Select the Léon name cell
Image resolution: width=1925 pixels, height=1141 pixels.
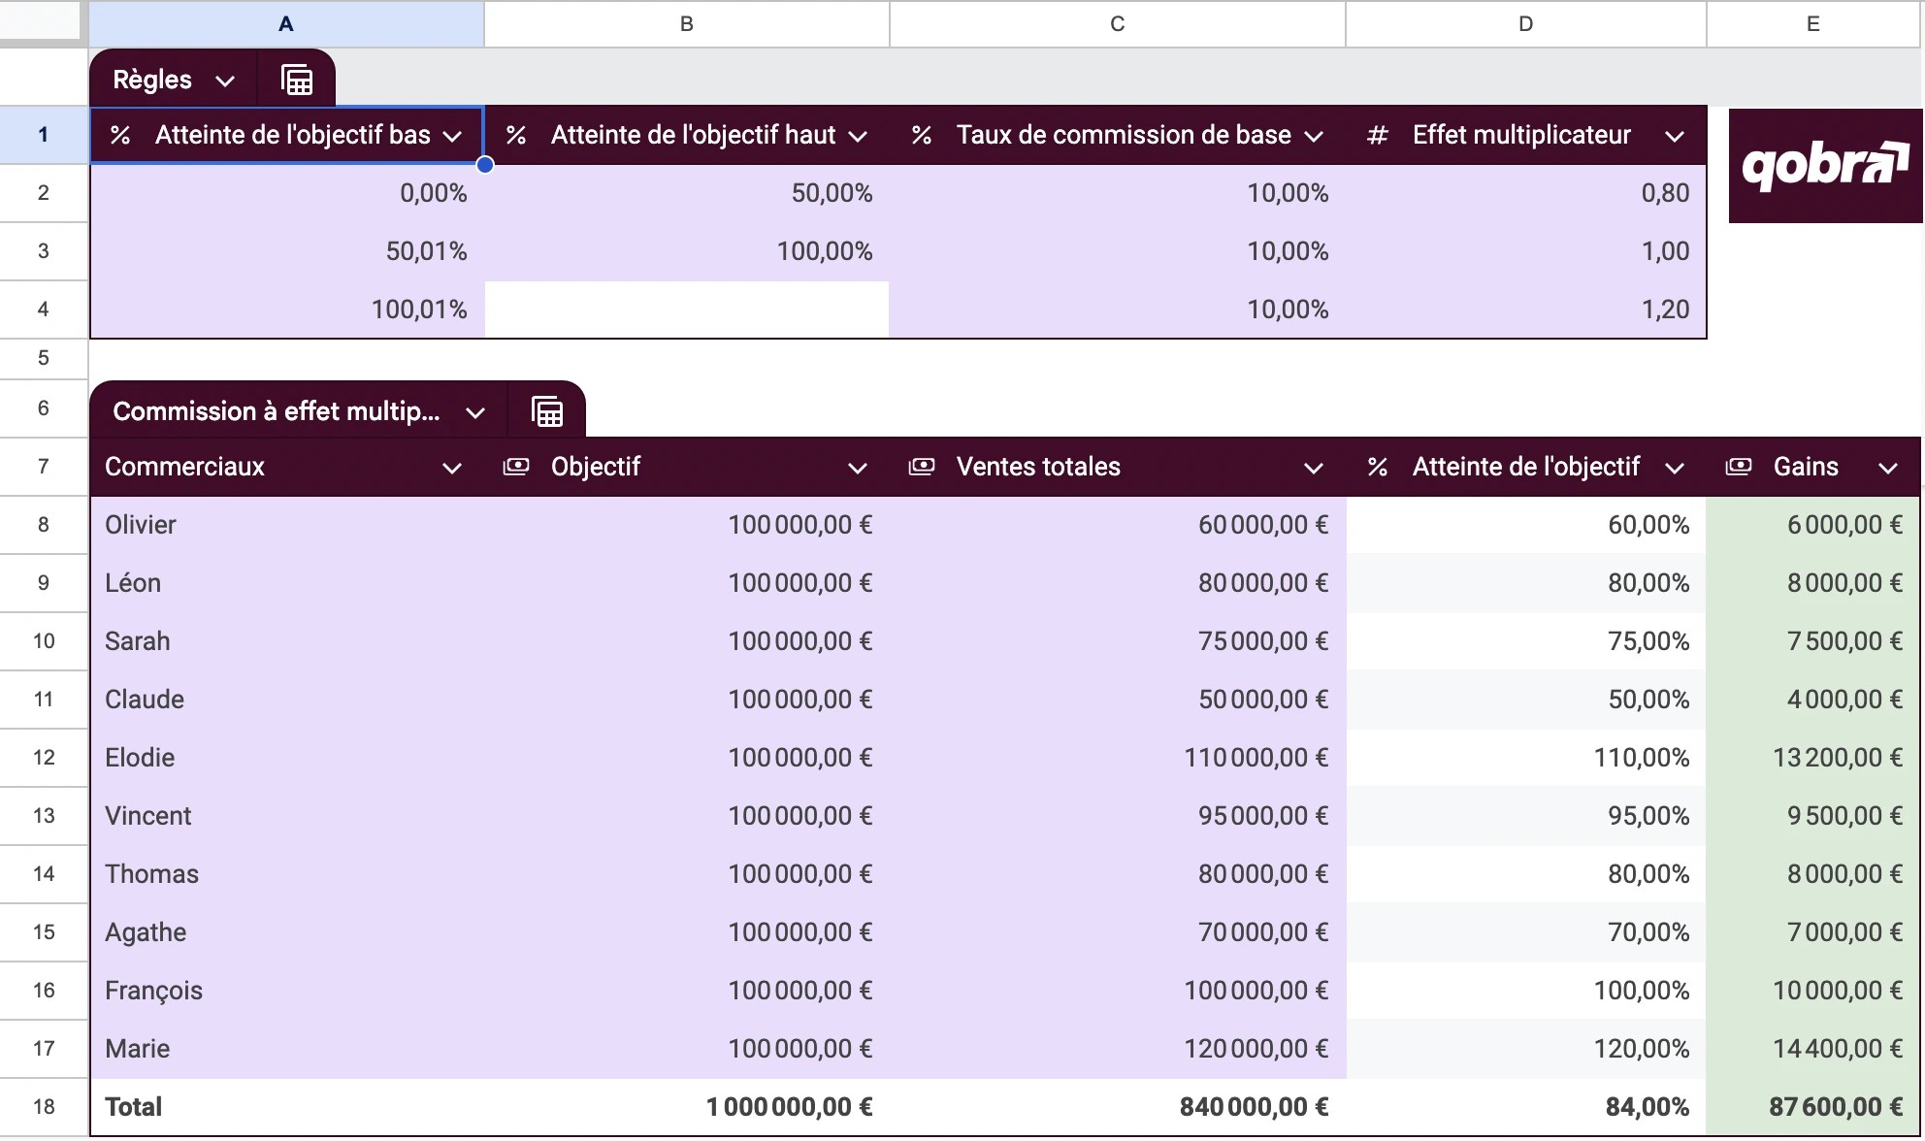pyautogui.click(x=287, y=583)
